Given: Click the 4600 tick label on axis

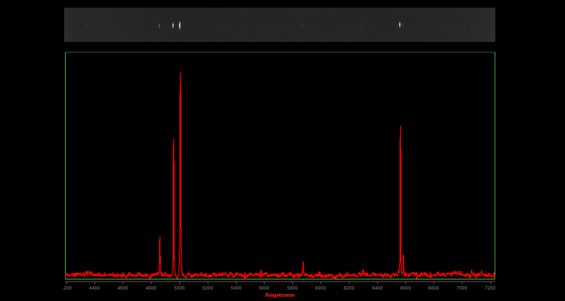Looking at the screenshot, I should point(122,288).
